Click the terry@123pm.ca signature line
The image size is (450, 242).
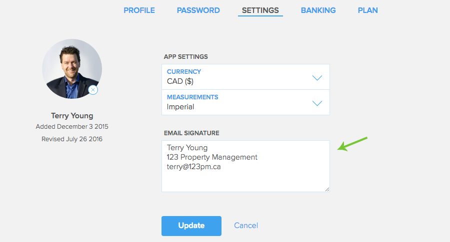(193, 167)
